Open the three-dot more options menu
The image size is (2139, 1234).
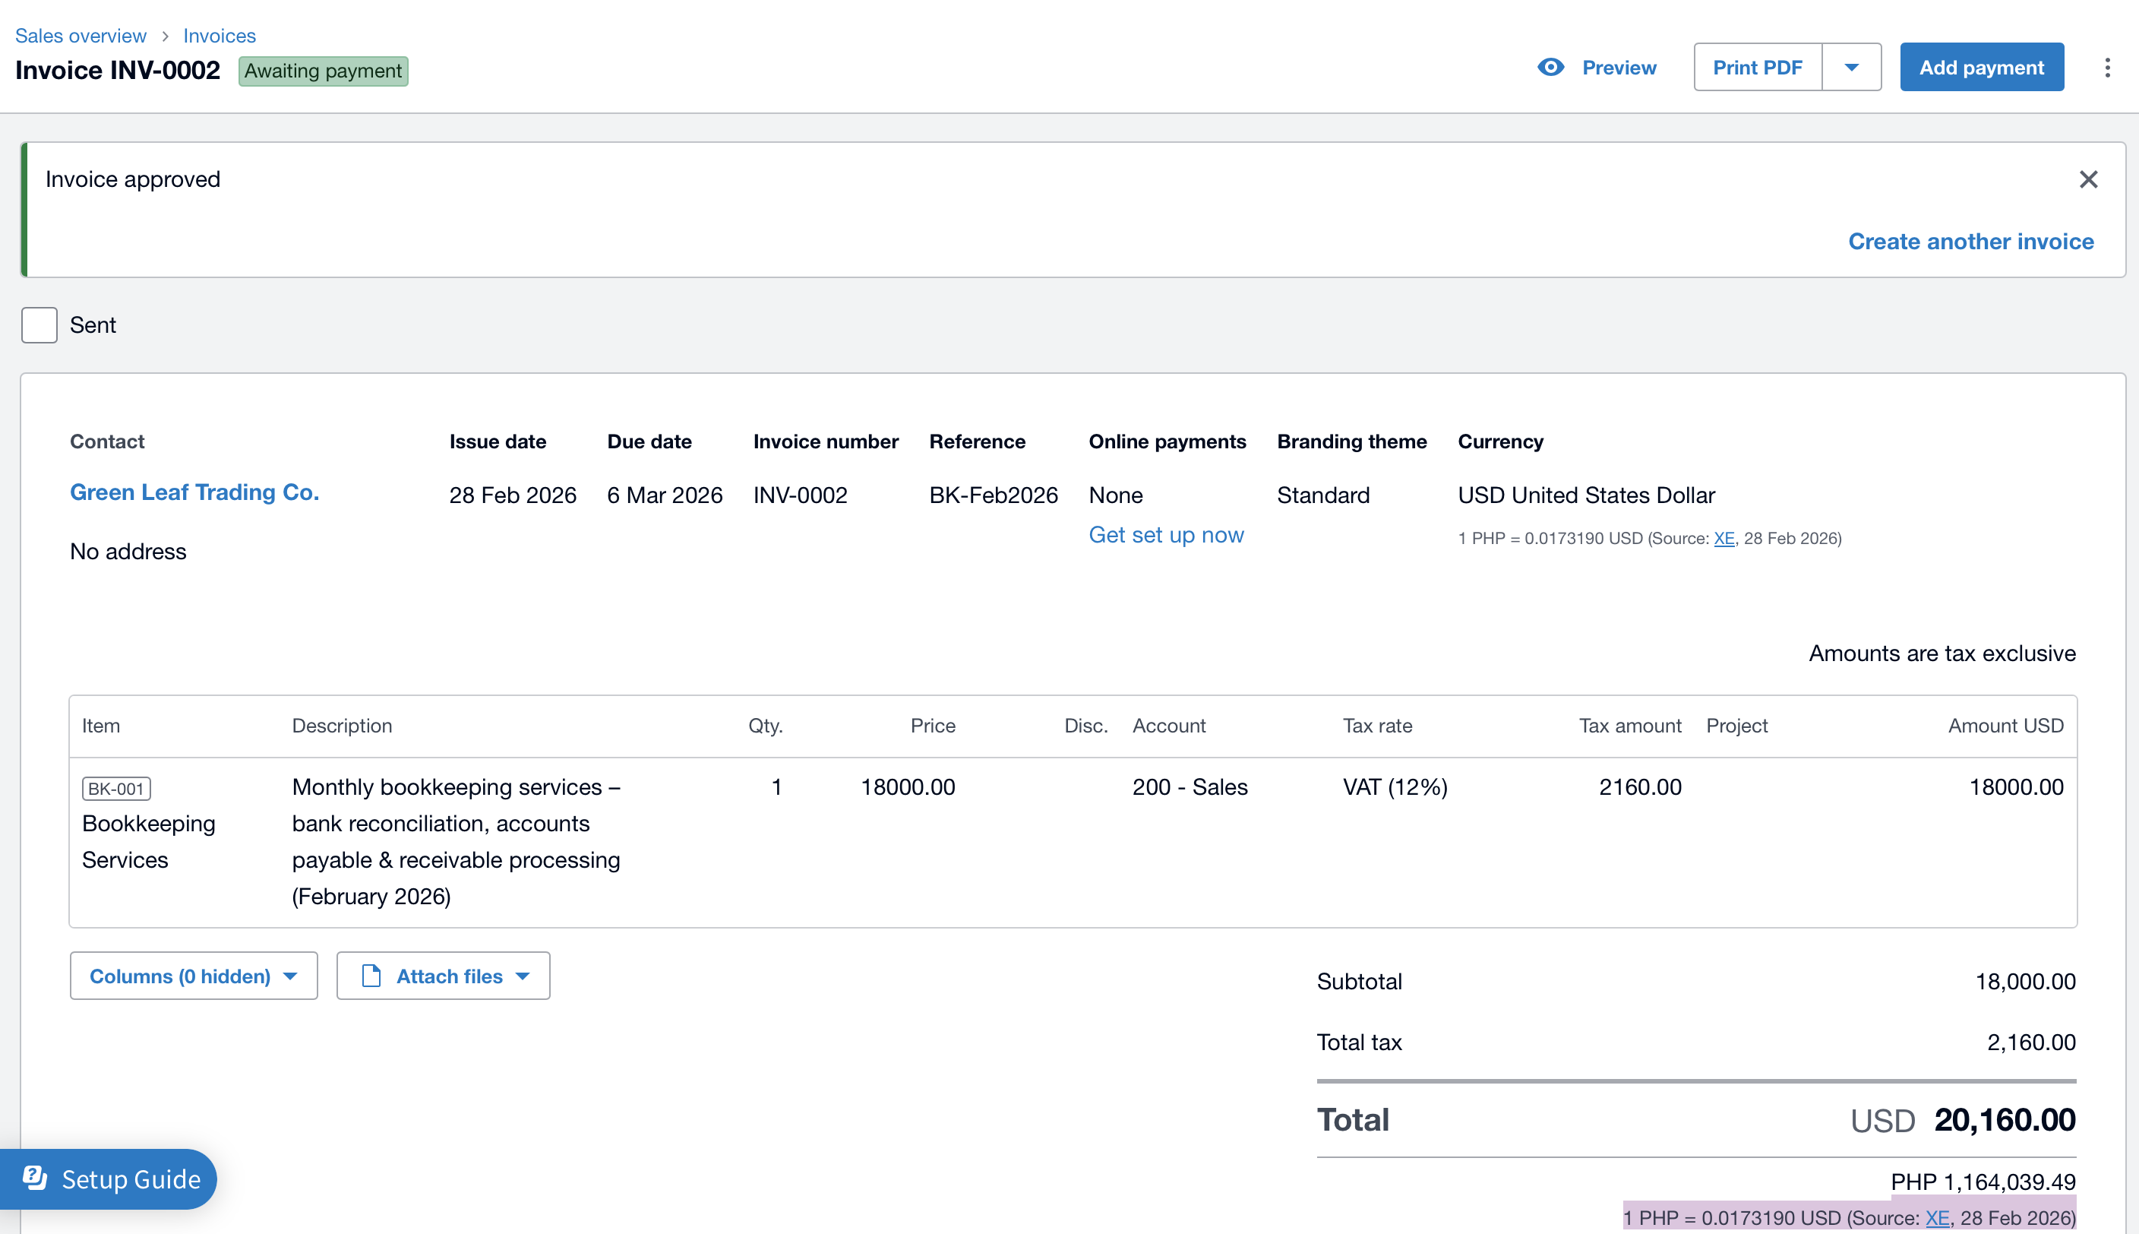[x=2107, y=67]
